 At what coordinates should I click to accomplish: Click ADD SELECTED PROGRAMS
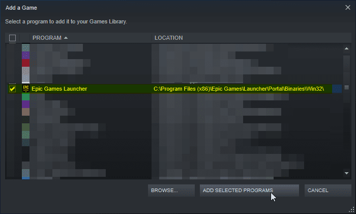coord(249,191)
